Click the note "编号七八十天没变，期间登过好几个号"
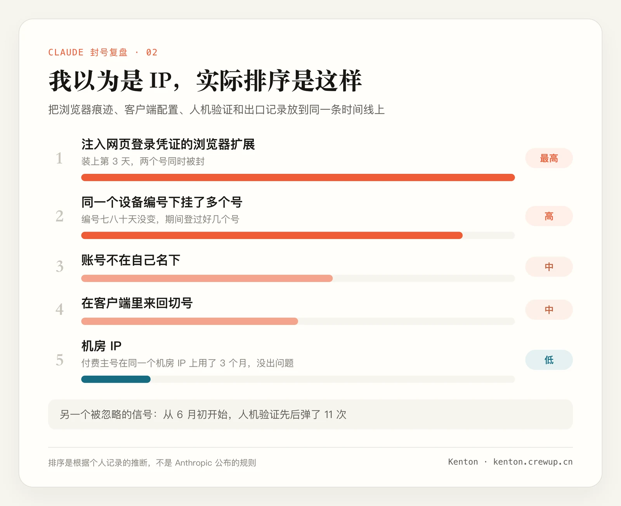This screenshot has height=506, width=621. [x=160, y=219]
